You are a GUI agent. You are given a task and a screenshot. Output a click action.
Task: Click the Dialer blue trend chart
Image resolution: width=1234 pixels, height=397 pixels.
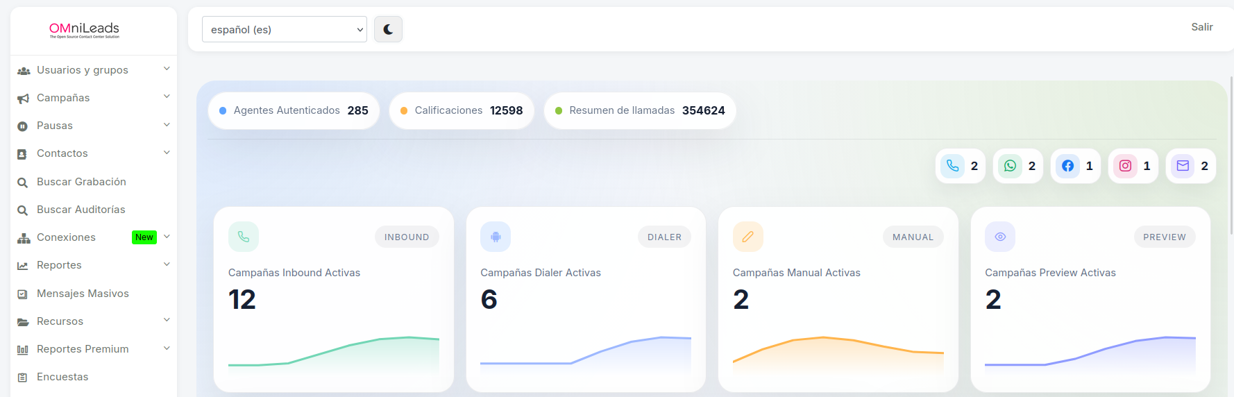pyautogui.click(x=586, y=355)
